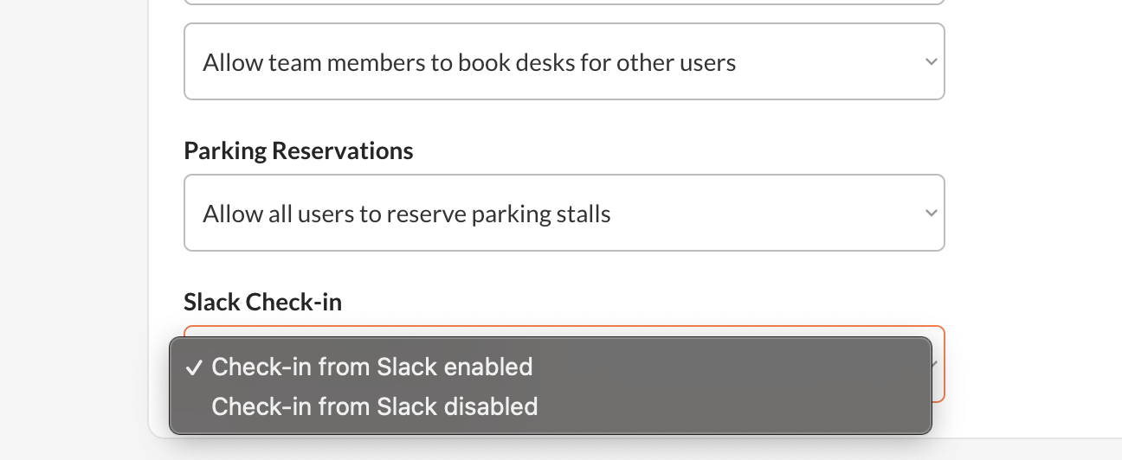Click chevron arrow on parking stalls dropdown
Viewport: 1122px width, 460px height.
[931, 214]
